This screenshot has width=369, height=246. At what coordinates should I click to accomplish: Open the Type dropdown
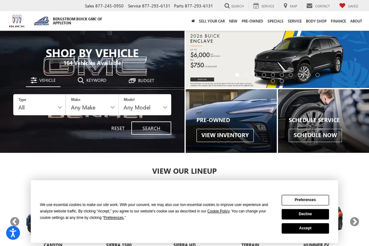(x=39, y=105)
